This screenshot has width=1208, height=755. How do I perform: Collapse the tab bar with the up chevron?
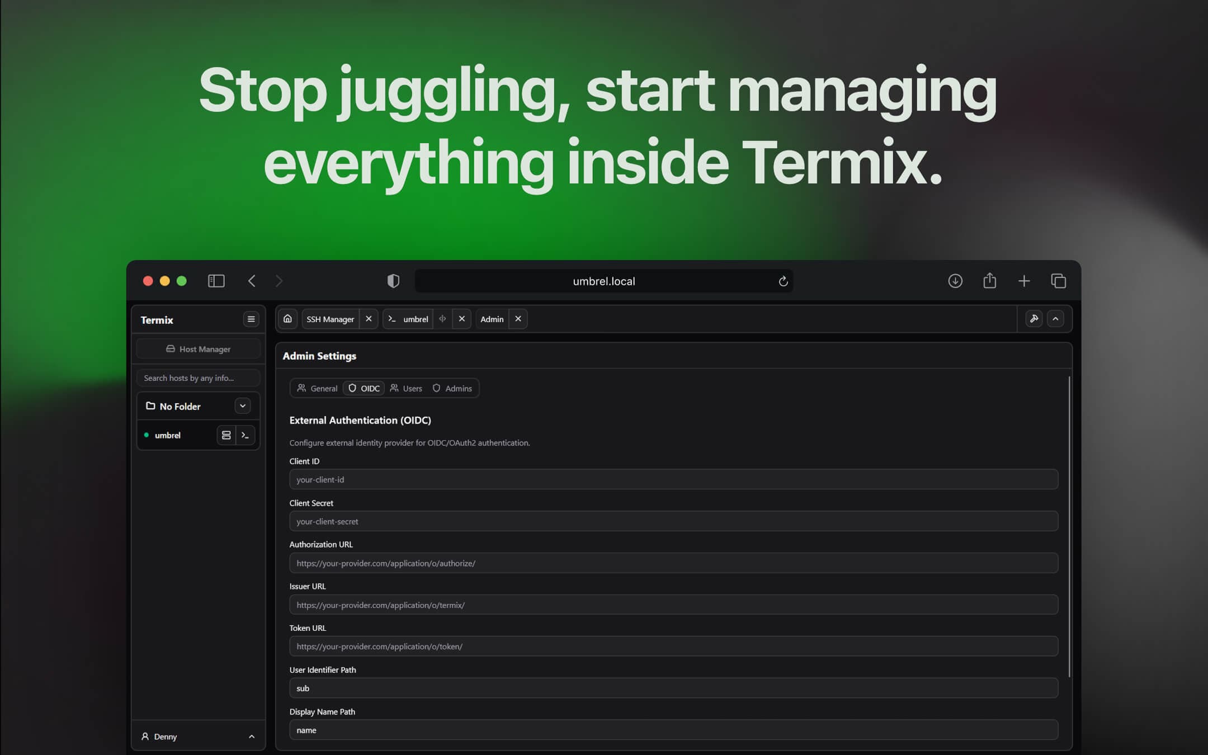pyautogui.click(x=1055, y=318)
